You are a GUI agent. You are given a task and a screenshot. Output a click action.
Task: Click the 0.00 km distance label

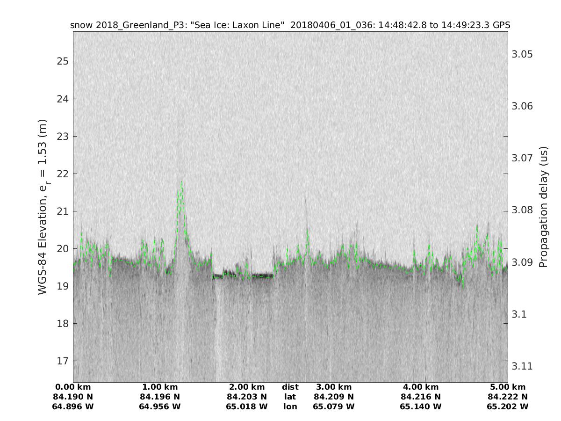click(73, 387)
